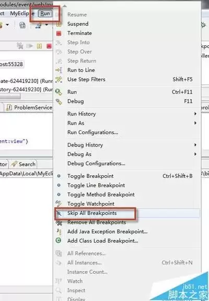The width and height of the screenshot is (209, 301).
Task: Click the red terminate square in Debug toolbar
Action: [49, 46]
